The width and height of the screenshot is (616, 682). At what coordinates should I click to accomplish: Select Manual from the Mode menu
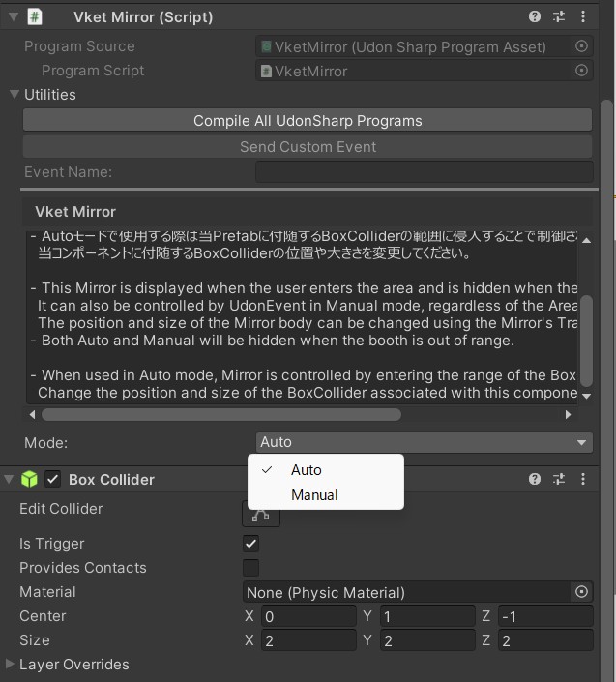[314, 494]
